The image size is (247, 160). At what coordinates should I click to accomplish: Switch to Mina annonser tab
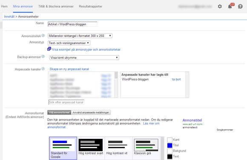pyautogui.click(x=23, y=6)
